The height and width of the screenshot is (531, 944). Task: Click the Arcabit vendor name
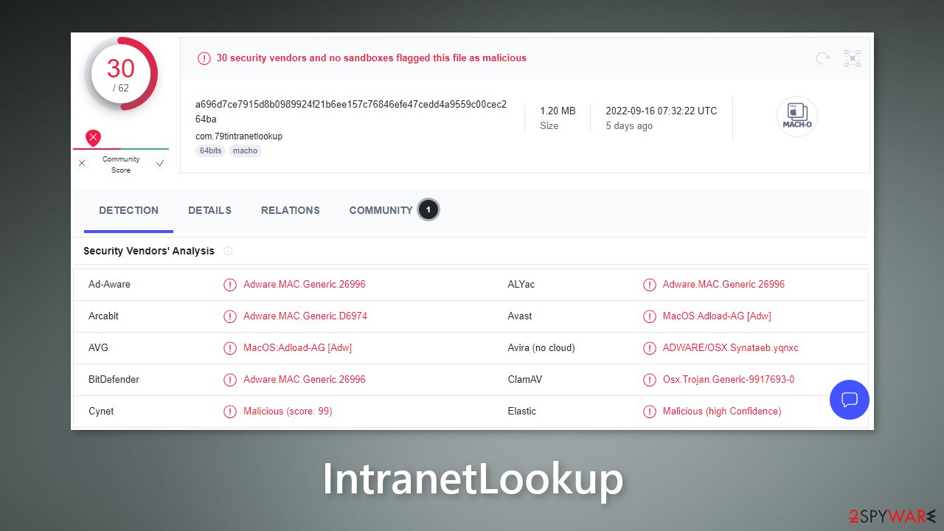click(103, 316)
